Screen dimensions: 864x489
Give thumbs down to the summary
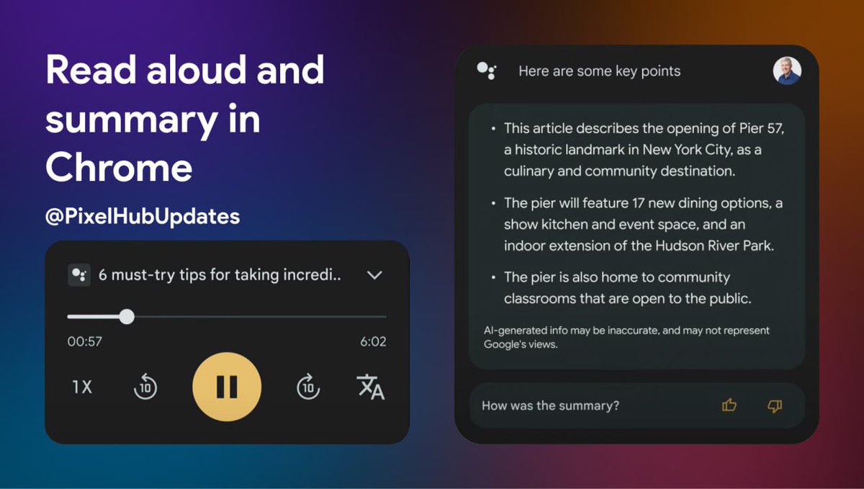click(775, 405)
